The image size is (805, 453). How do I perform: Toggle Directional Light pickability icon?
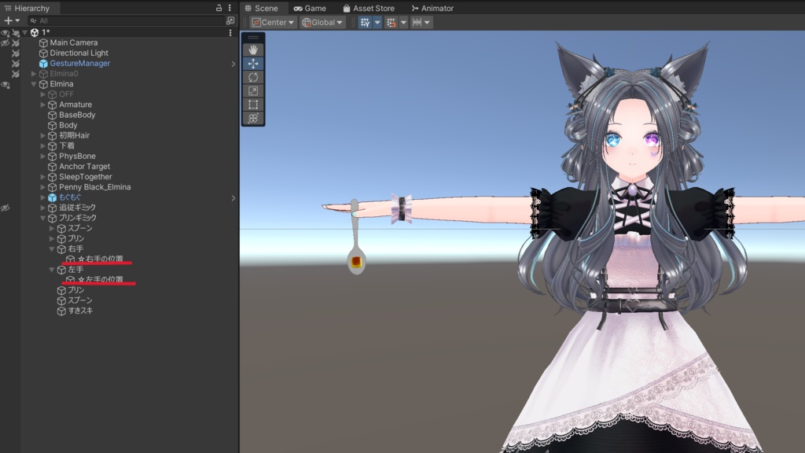click(x=16, y=53)
